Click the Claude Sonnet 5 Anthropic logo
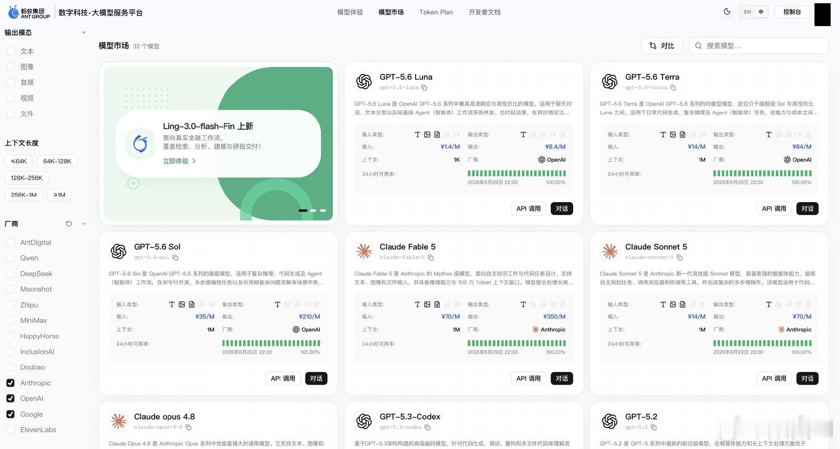This screenshot has width=840, height=449. 609,251
